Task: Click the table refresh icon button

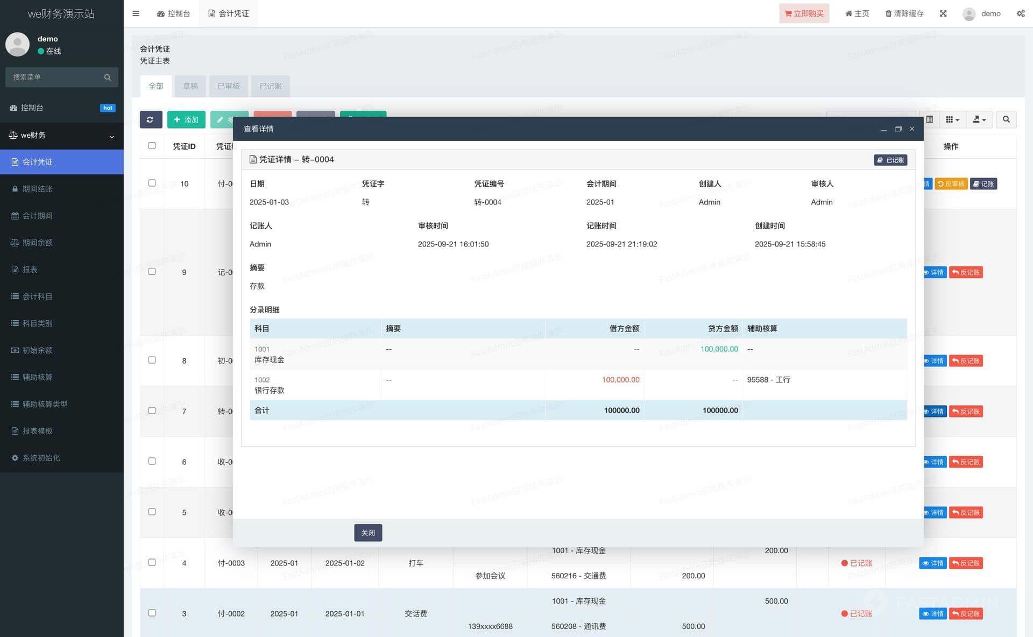Action: click(151, 119)
